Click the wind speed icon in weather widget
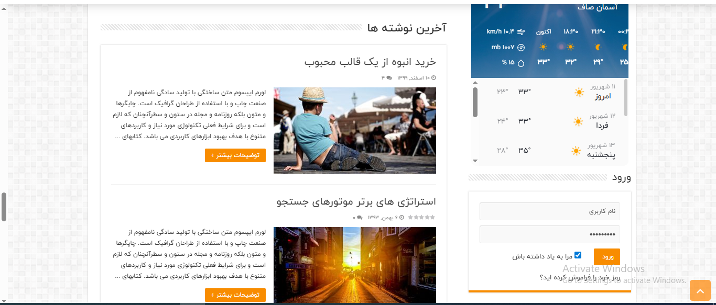716x305 pixels. tap(521, 32)
